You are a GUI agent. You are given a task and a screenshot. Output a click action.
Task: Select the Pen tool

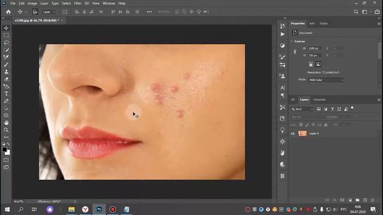[6, 101]
